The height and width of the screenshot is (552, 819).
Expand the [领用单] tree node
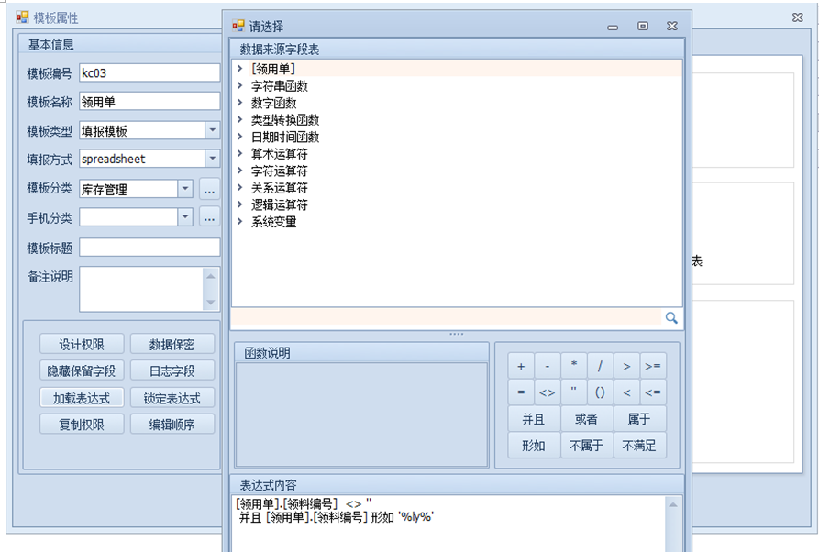tap(239, 69)
